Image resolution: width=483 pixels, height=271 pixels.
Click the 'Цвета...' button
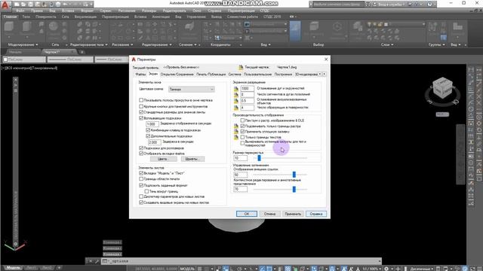coord(163,159)
